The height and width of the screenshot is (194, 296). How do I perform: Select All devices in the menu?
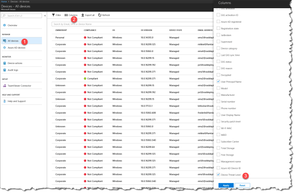pos(22,41)
